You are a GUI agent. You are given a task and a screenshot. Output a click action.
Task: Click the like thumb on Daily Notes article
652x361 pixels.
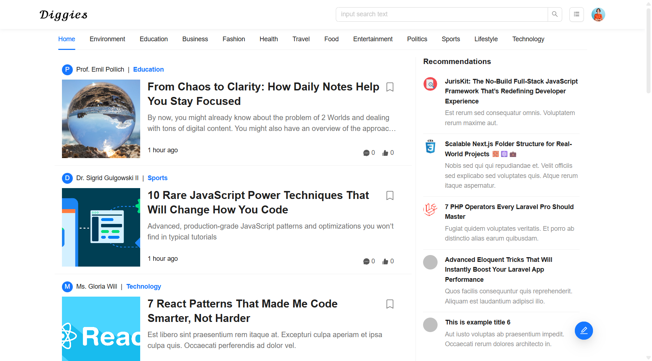(385, 153)
